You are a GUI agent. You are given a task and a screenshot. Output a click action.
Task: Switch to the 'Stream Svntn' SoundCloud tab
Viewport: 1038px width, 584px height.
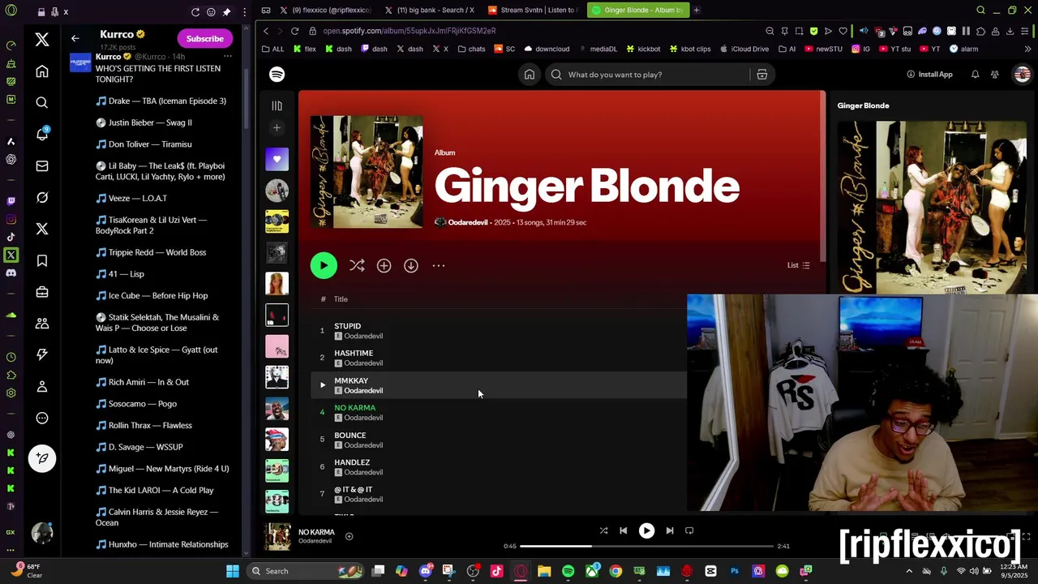click(x=534, y=11)
